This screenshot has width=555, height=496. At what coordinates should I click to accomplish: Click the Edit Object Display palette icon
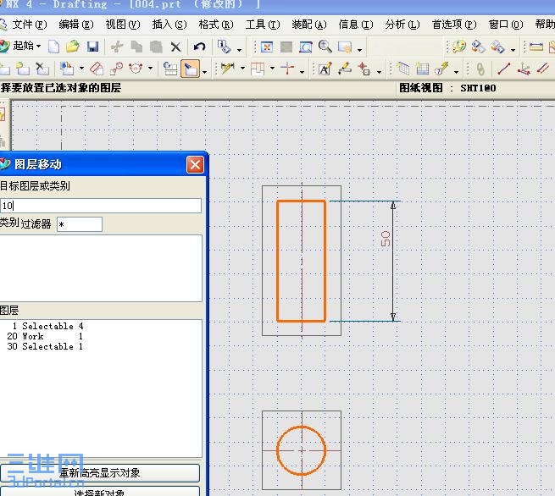pyautogui.click(x=459, y=47)
